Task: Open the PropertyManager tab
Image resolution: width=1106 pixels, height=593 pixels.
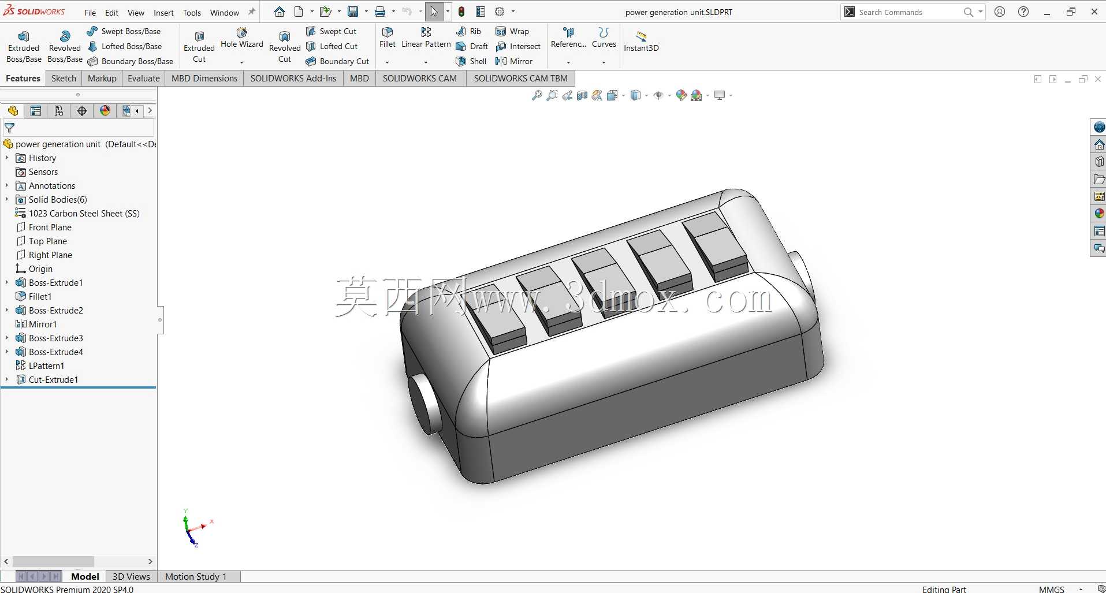Action: [x=36, y=111]
